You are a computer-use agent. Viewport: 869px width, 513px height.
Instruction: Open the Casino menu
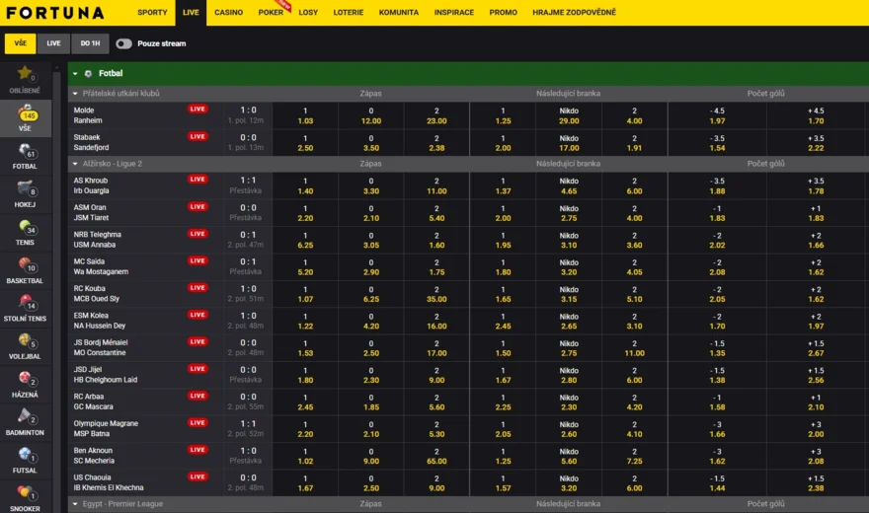pyautogui.click(x=228, y=12)
